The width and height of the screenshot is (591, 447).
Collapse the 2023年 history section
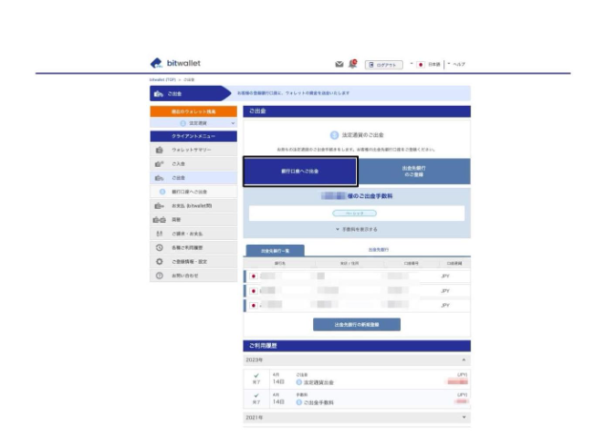point(465,359)
